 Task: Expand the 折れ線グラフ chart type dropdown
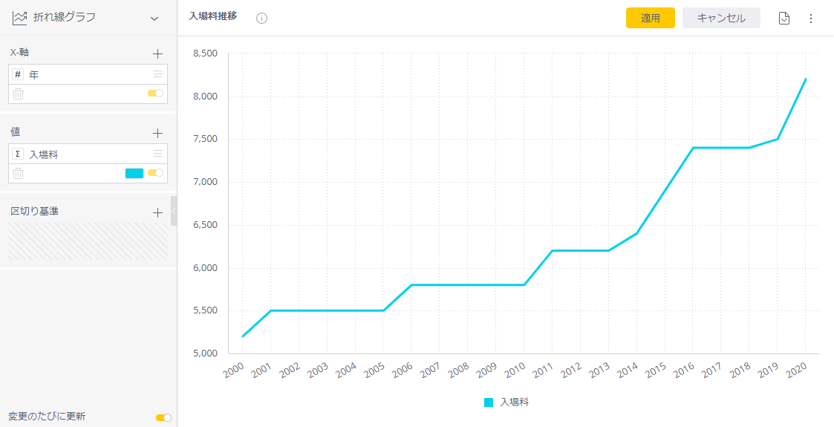154,18
